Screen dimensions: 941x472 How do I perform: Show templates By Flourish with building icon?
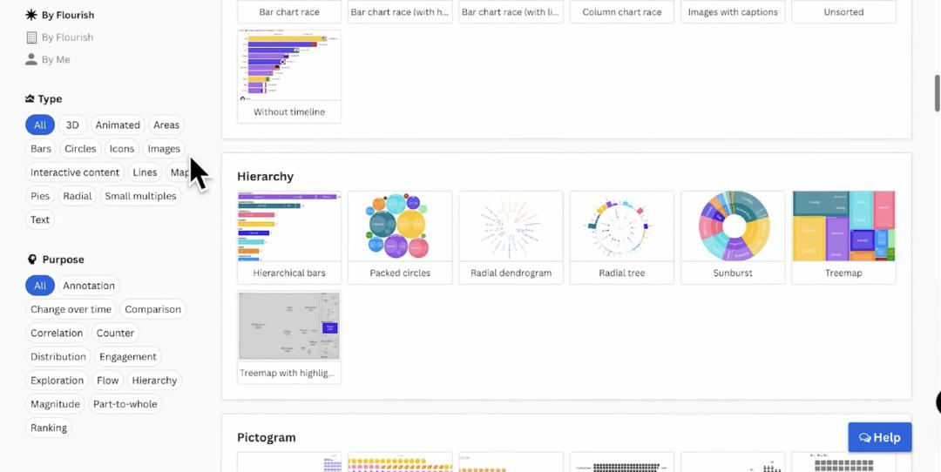tap(66, 37)
